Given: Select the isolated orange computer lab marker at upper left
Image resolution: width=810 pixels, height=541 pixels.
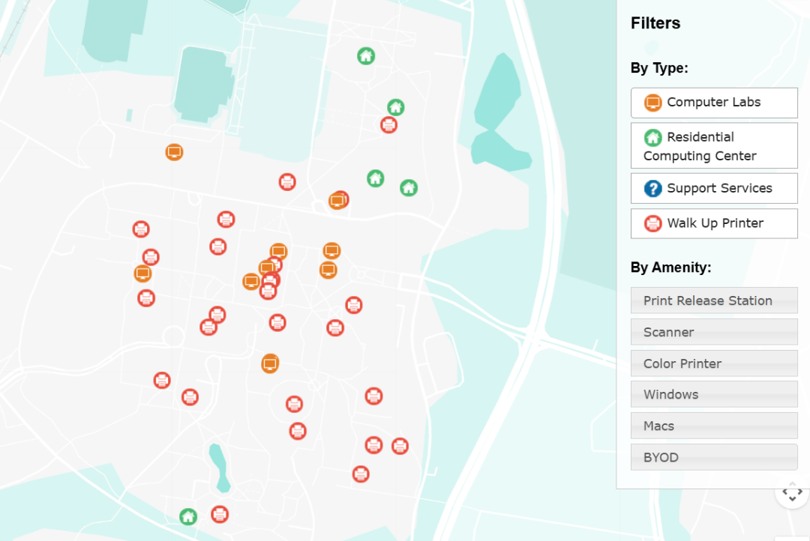Looking at the screenshot, I should (x=174, y=152).
